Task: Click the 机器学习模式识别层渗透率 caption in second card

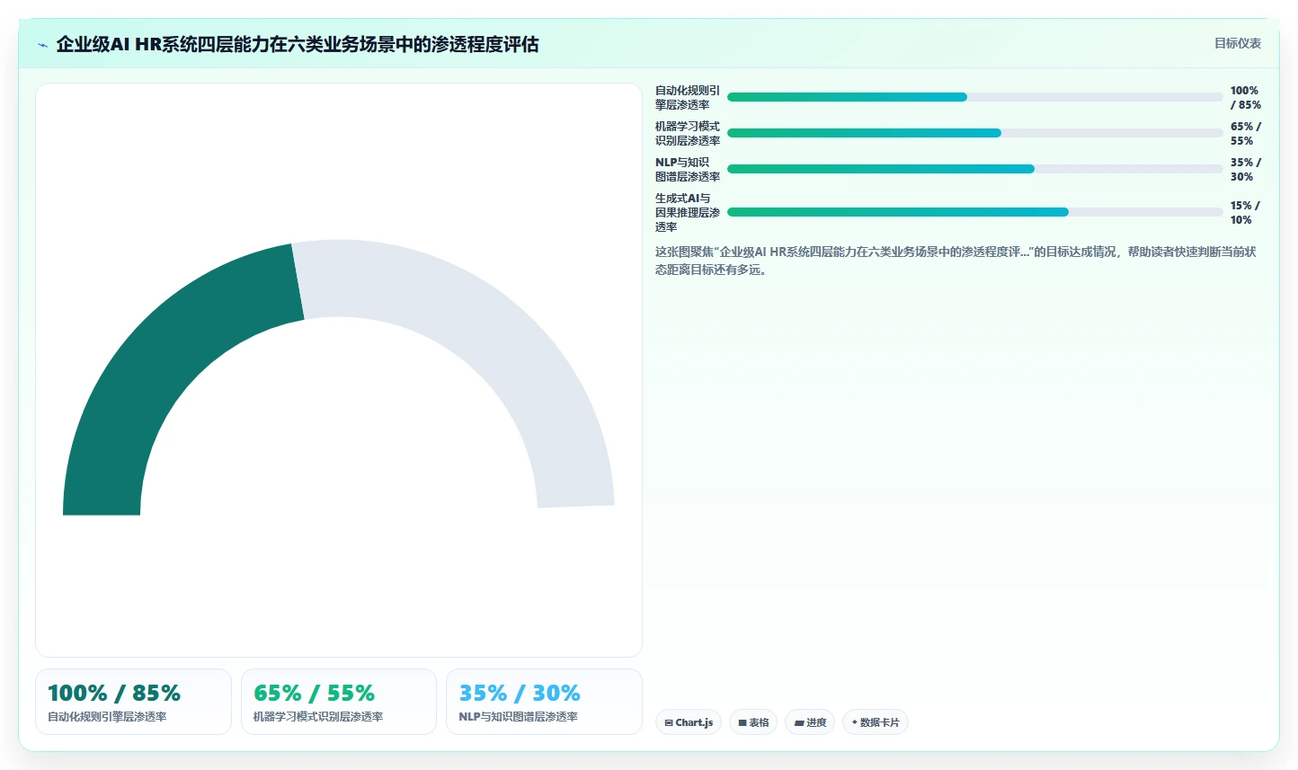Action: click(x=318, y=717)
